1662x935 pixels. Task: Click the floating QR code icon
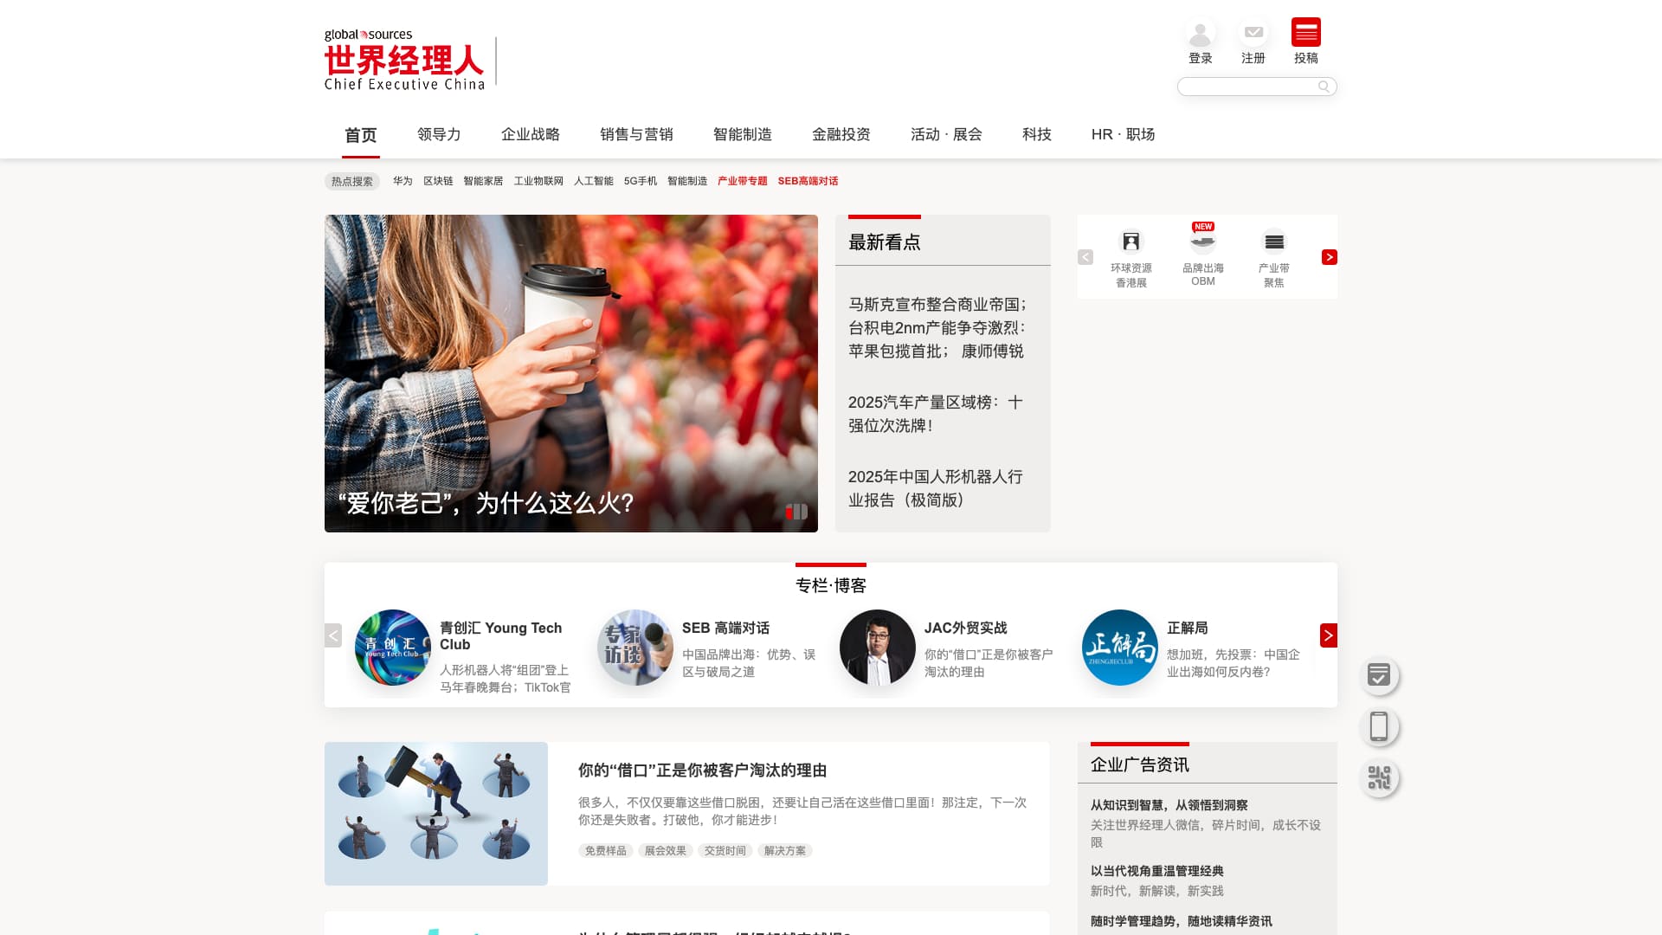[1379, 777]
